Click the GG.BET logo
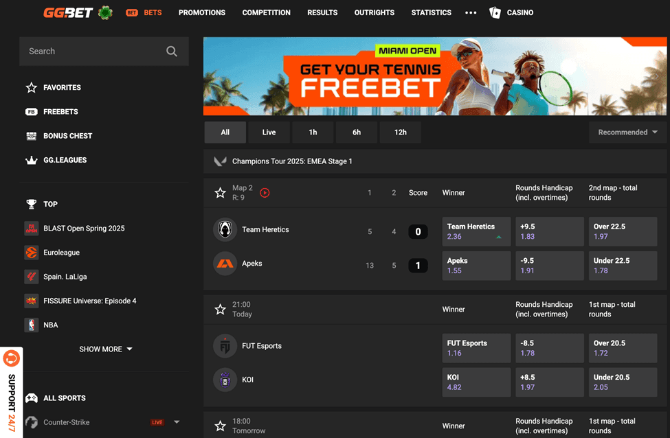670x438 pixels. pyautogui.click(x=68, y=13)
